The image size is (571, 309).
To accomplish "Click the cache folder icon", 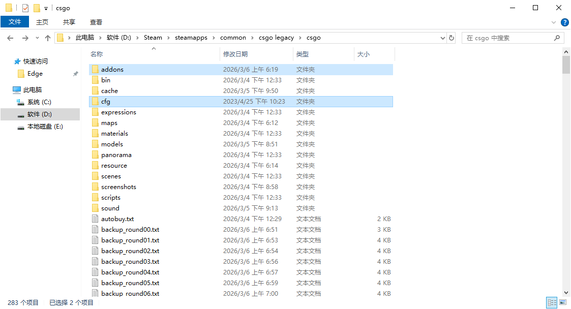I will tap(95, 90).
